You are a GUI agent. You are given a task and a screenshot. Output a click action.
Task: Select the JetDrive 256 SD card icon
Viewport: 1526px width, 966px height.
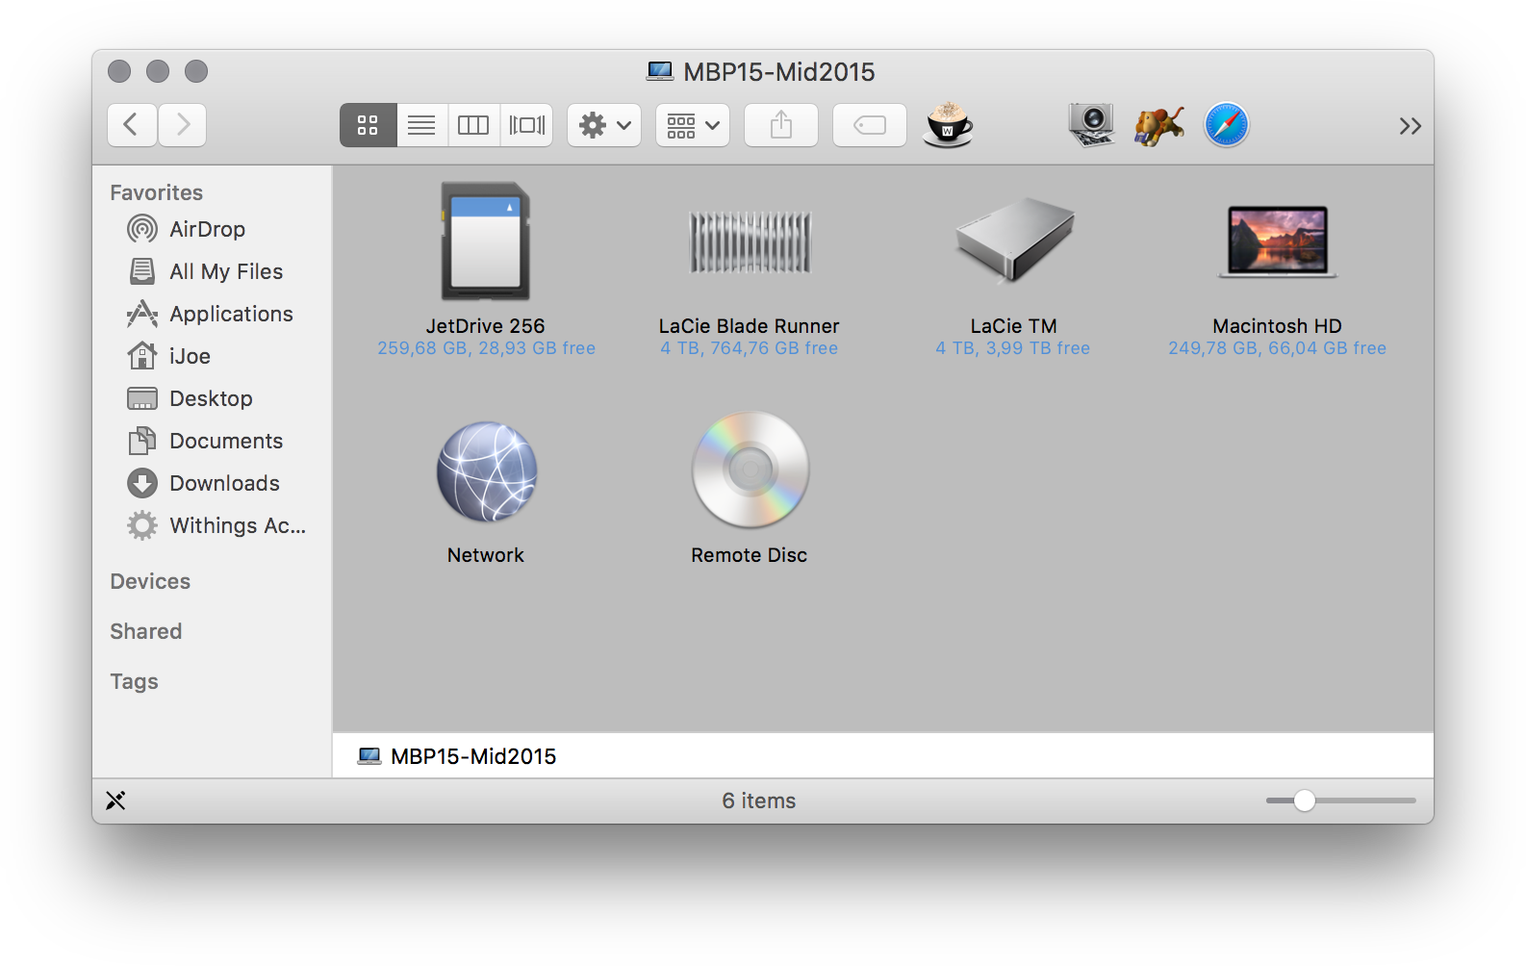pos(486,242)
